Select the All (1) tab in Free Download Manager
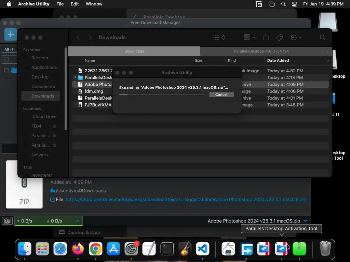The height and width of the screenshot is (262, 350). coord(10,49)
